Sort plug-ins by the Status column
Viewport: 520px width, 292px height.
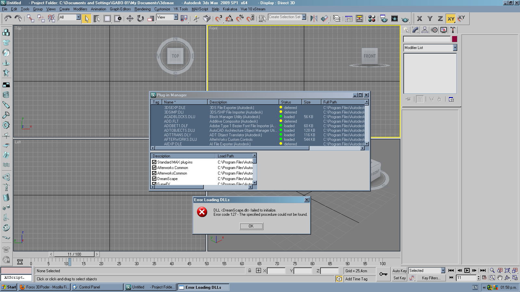click(x=290, y=102)
